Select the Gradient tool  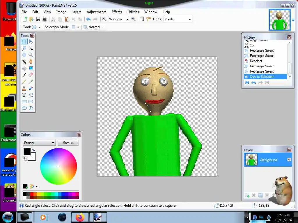pos(31,68)
